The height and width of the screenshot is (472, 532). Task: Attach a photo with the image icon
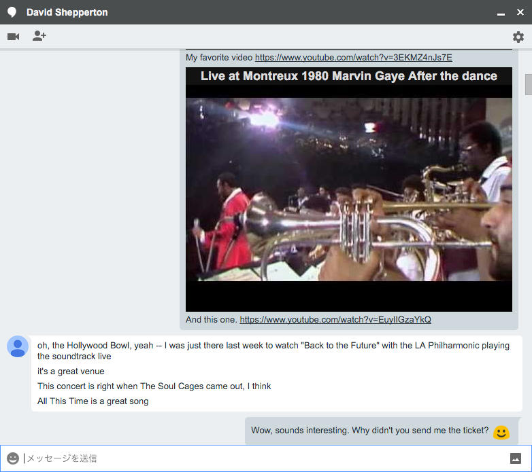516,458
